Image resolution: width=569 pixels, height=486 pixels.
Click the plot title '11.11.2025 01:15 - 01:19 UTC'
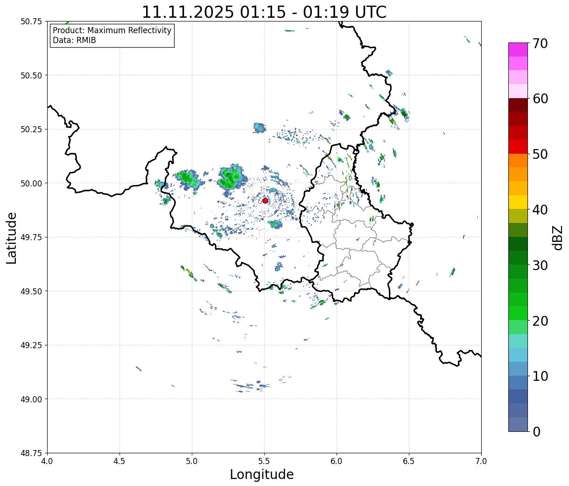coord(264,12)
